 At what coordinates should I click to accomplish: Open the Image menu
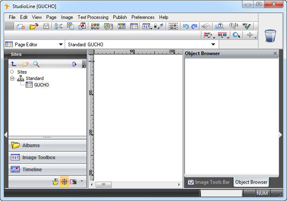[67, 17]
